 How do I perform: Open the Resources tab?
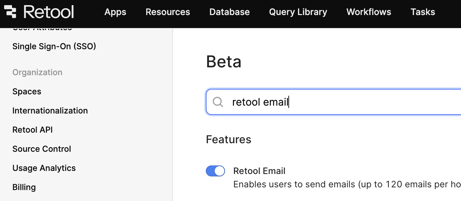tap(168, 12)
